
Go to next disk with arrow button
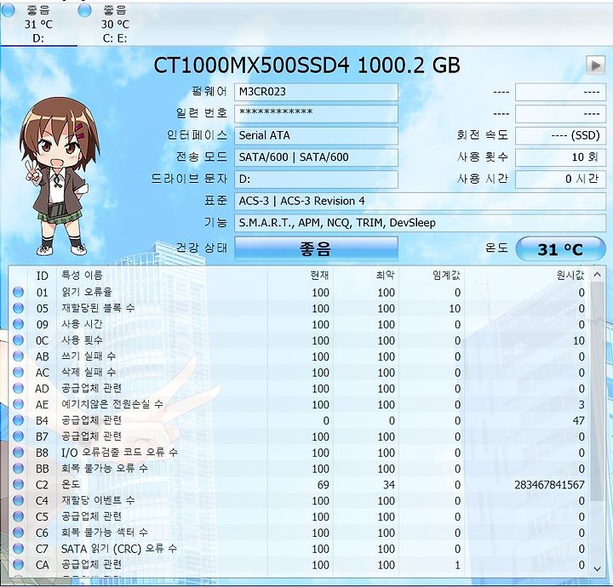click(x=595, y=65)
